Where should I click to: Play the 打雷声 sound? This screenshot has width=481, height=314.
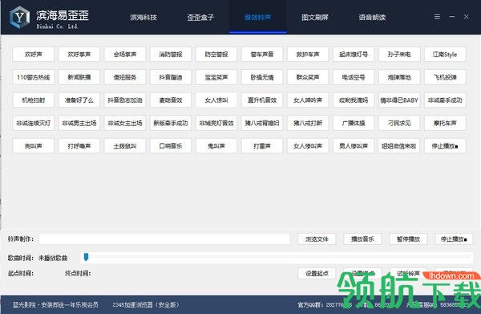tap(262, 146)
